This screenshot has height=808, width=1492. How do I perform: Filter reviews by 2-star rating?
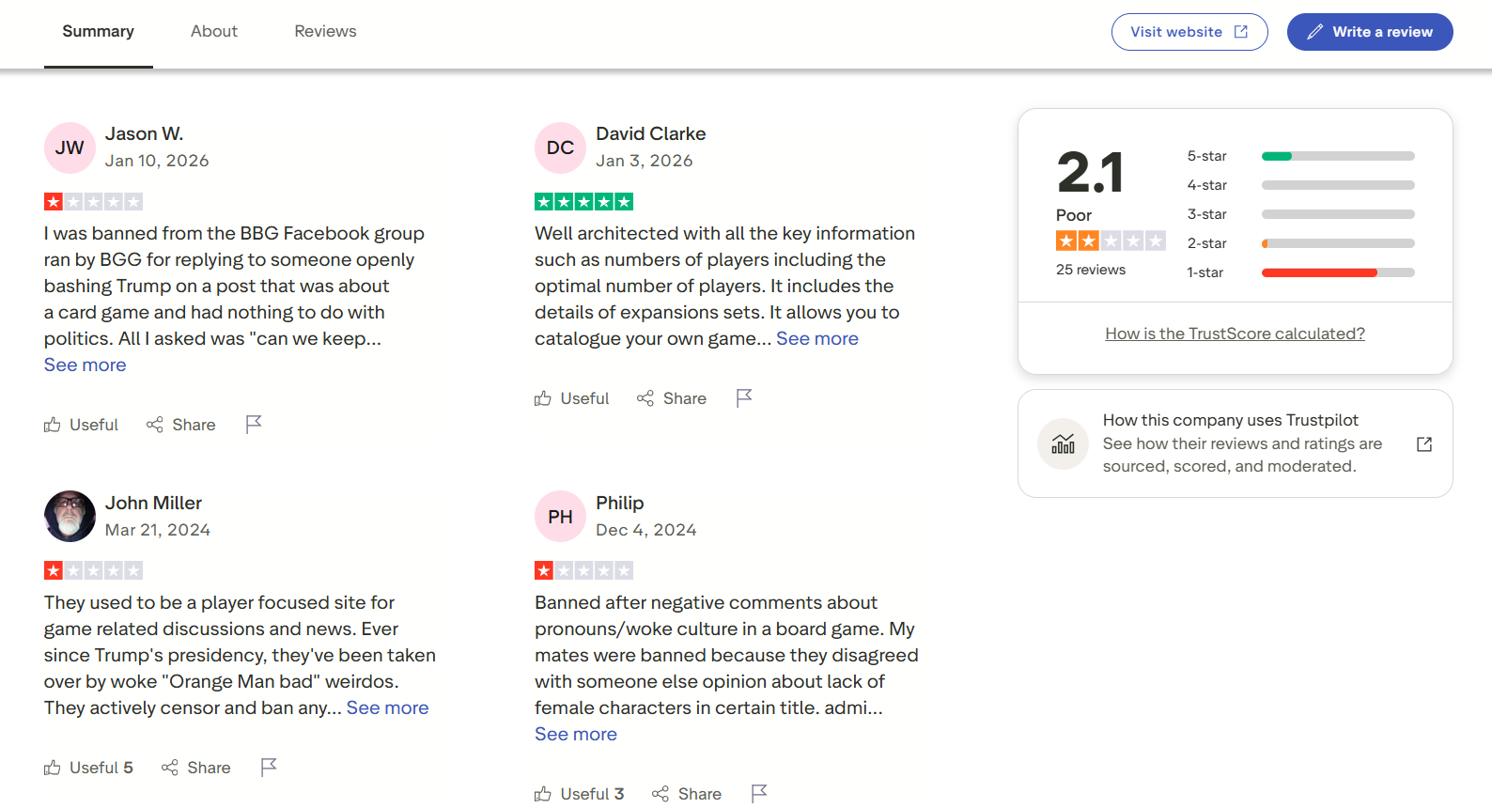[1300, 243]
